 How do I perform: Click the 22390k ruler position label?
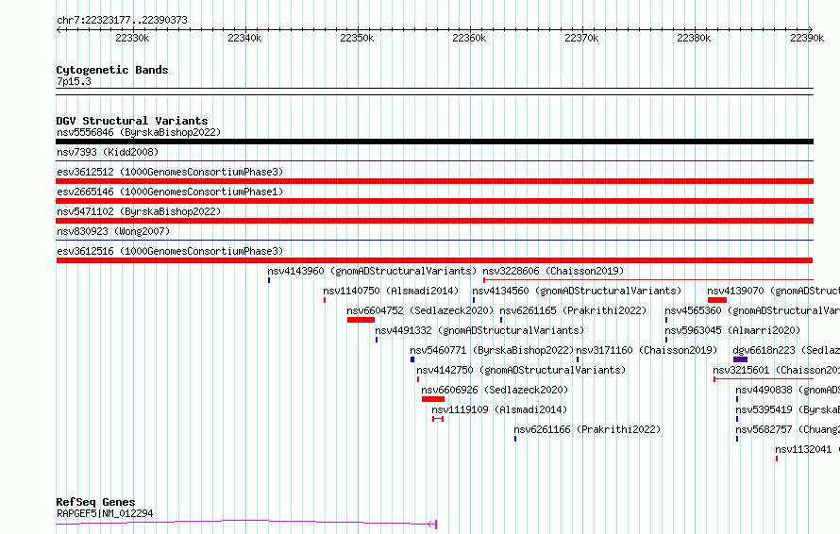click(x=807, y=38)
